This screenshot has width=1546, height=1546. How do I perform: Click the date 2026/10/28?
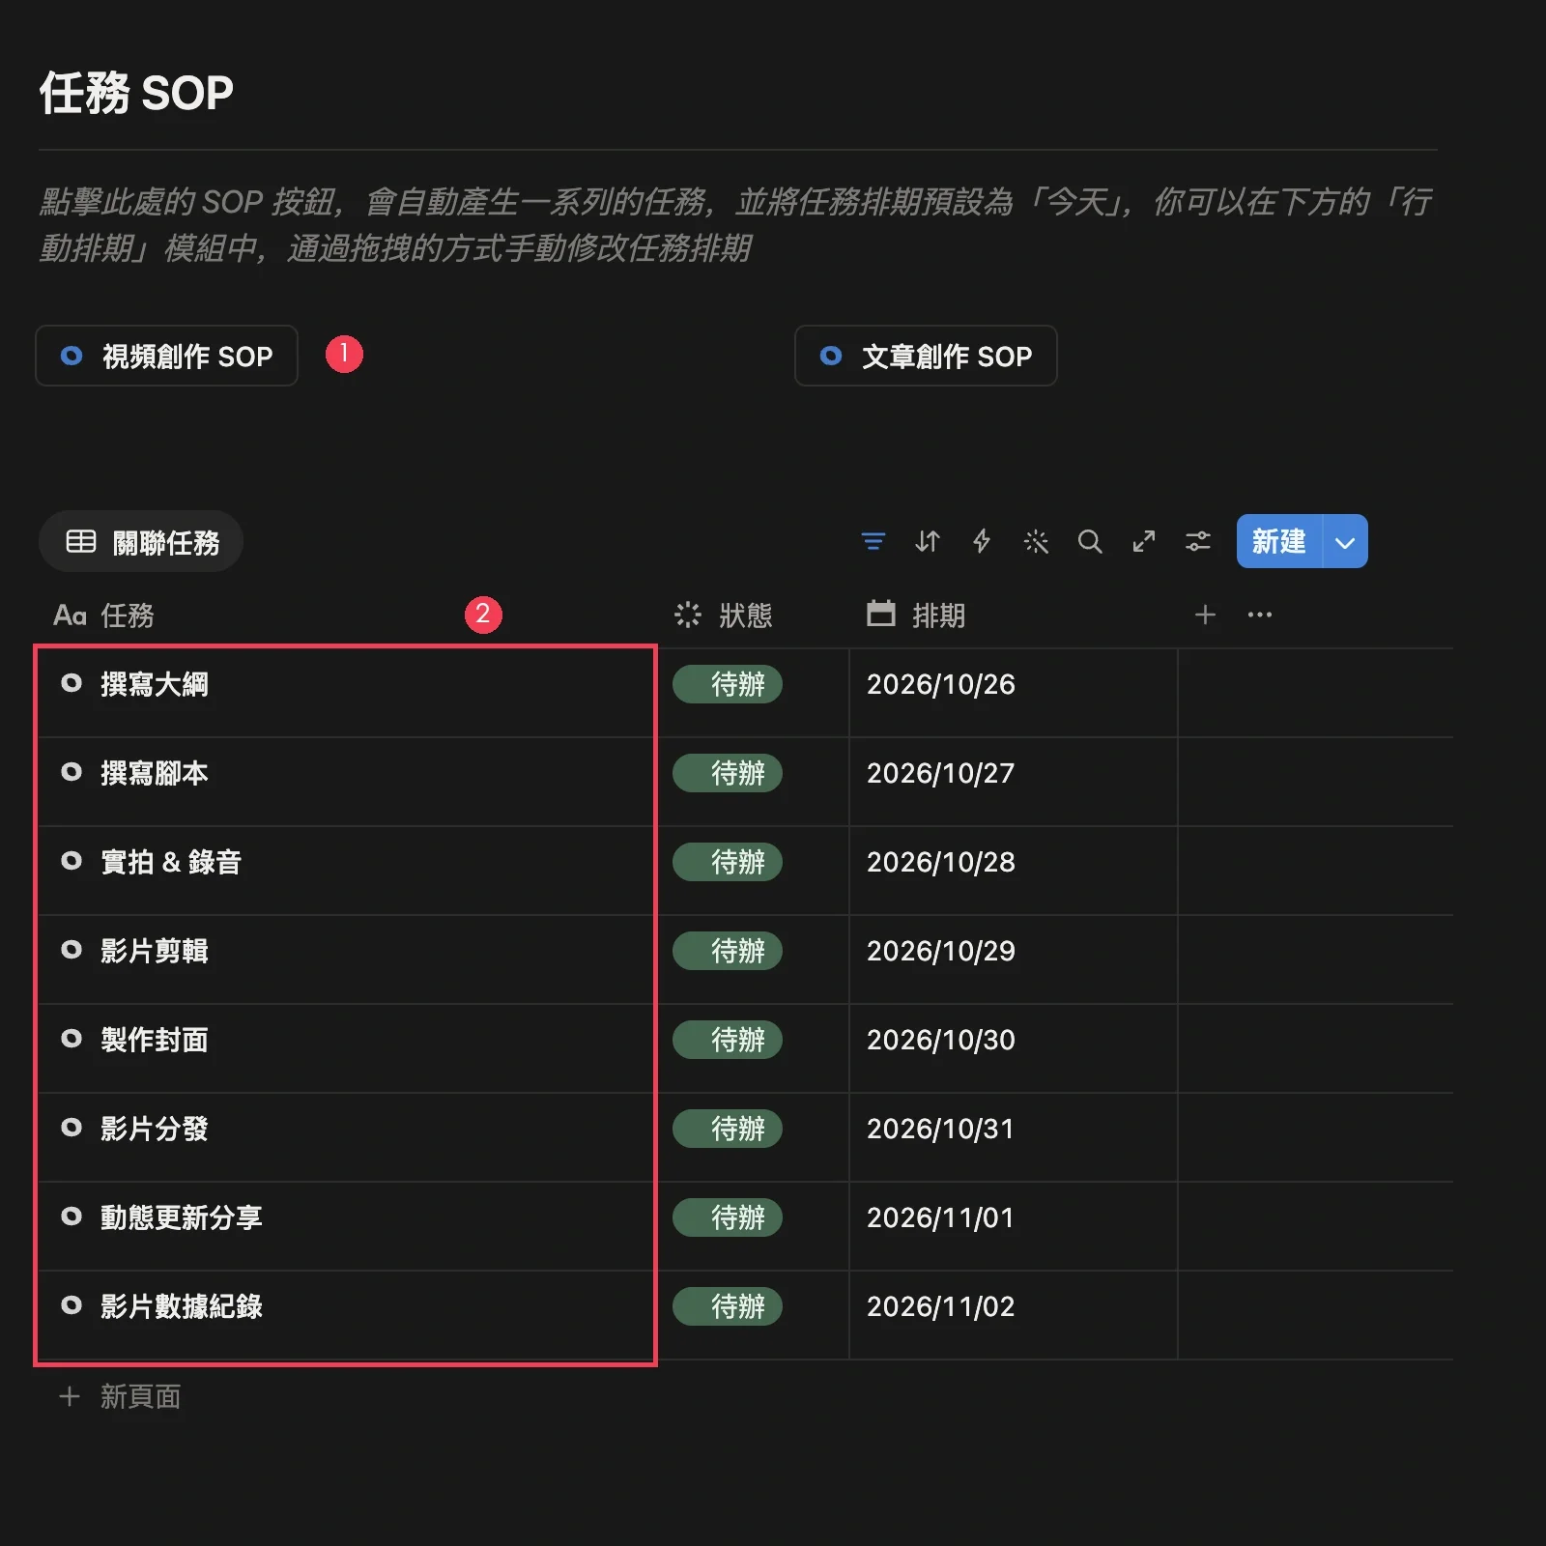[x=941, y=862]
